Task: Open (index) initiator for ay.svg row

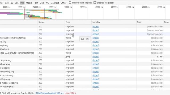Action: pos(96,42)
